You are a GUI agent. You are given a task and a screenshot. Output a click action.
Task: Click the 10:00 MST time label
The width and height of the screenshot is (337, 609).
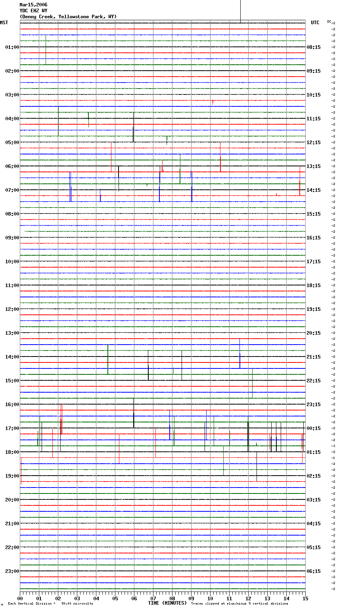click(12, 262)
